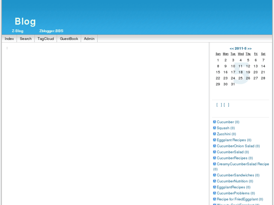Open the Cucumber (0) category
The height and width of the screenshot is (205, 274).
click(228, 122)
